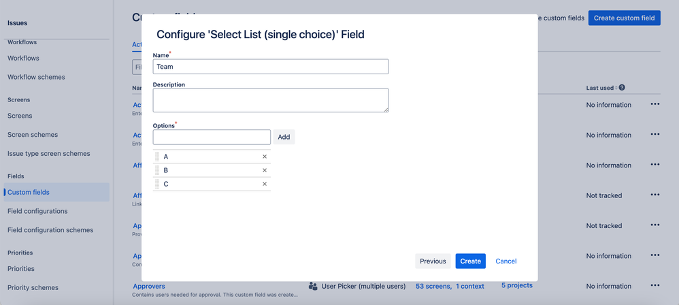Open the 5 projects link
This screenshot has height=305, width=679.
(x=517, y=285)
